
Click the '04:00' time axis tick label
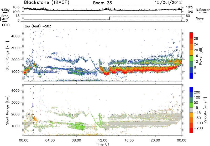point(50,140)
